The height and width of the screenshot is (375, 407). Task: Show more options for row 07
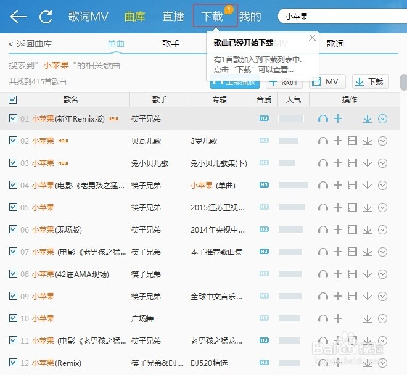click(x=382, y=252)
